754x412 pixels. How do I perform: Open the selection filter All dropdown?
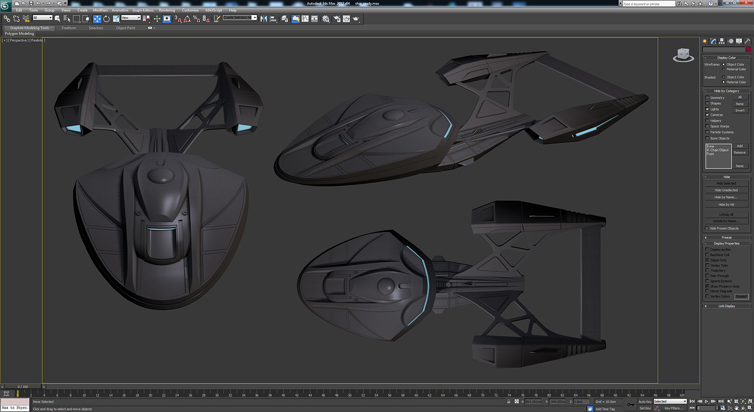[x=43, y=18]
